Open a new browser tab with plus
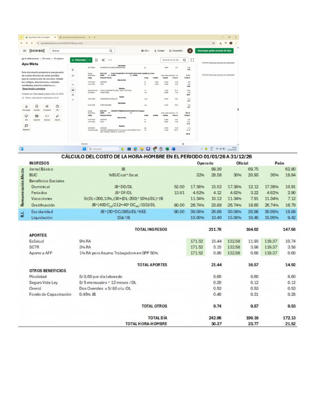The image size is (309, 412). pyautogui.click(x=95, y=37)
